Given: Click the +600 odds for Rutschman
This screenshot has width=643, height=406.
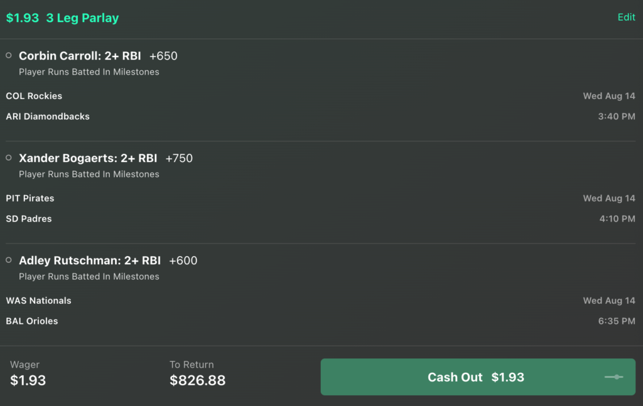Looking at the screenshot, I should coord(183,261).
